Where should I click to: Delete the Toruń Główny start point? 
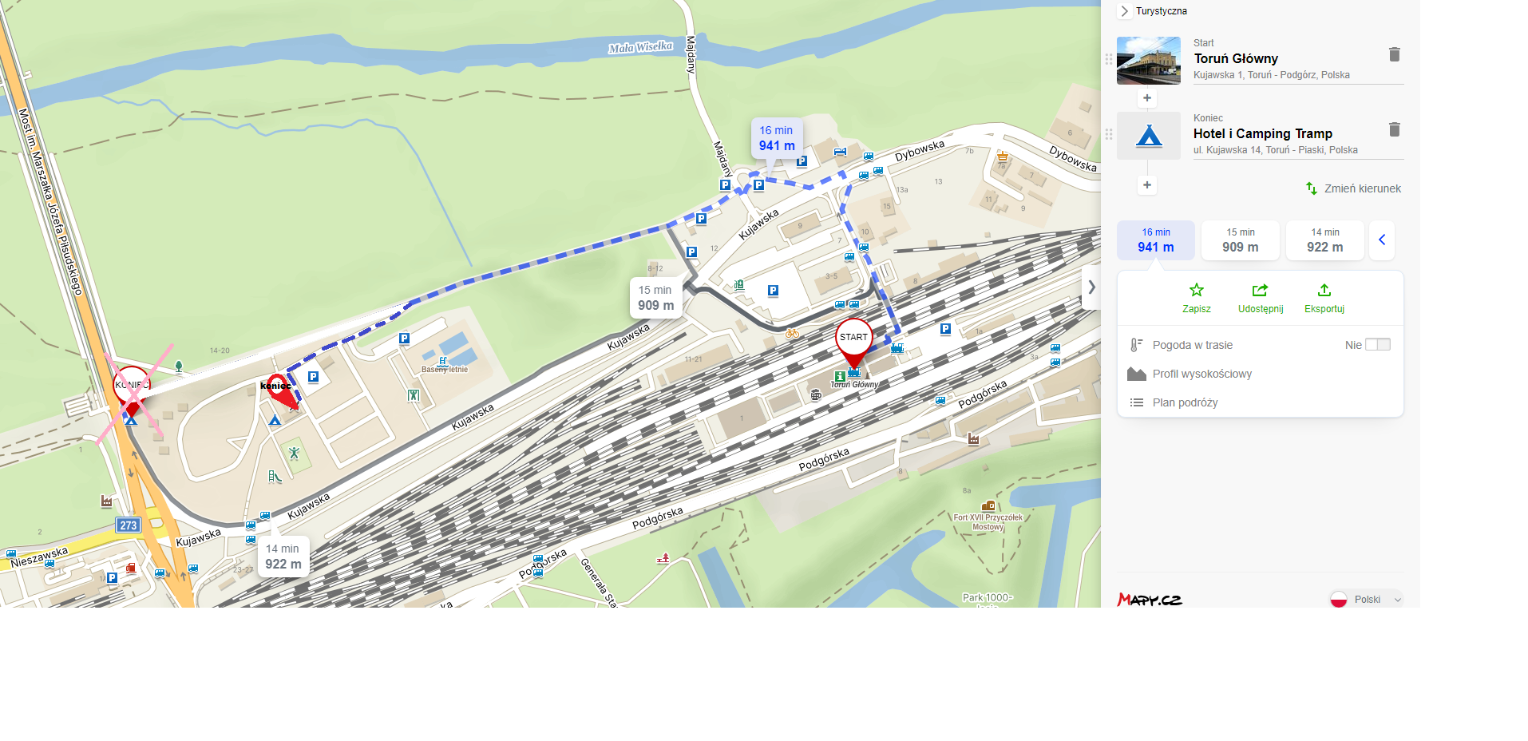(x=1394, y=54)
